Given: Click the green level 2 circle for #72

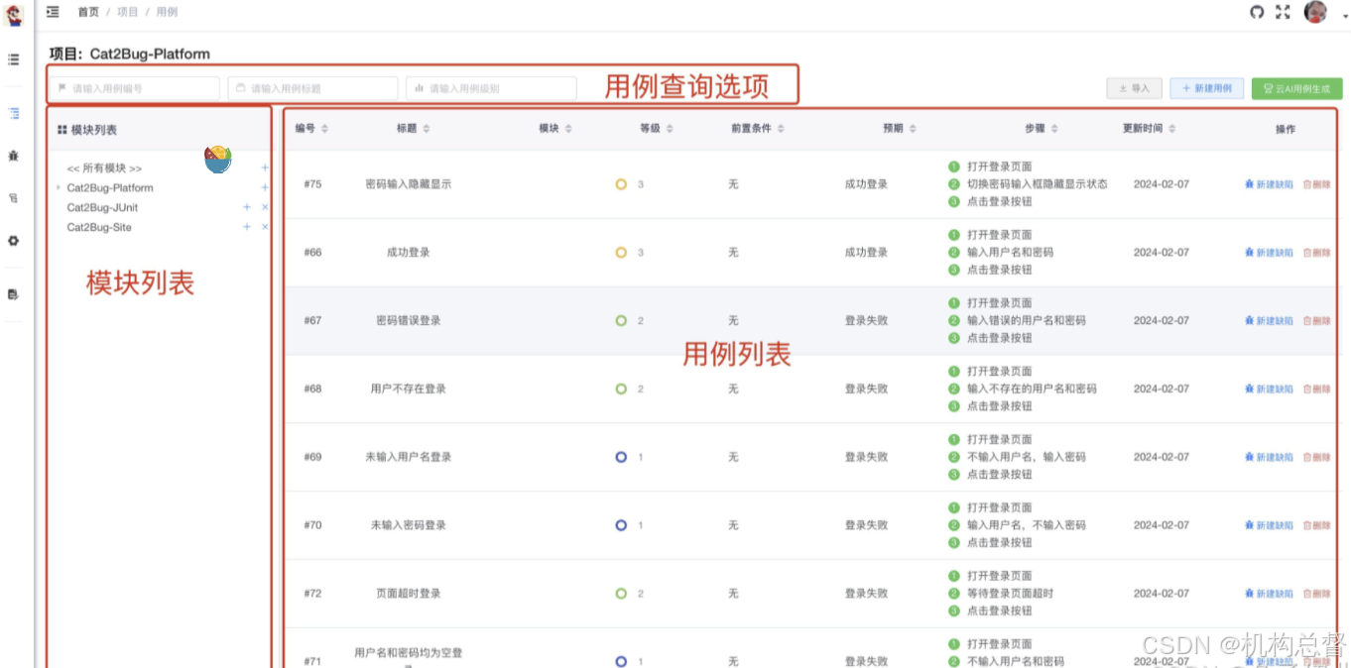Looking at the screenshot, I should pos(621,594).
